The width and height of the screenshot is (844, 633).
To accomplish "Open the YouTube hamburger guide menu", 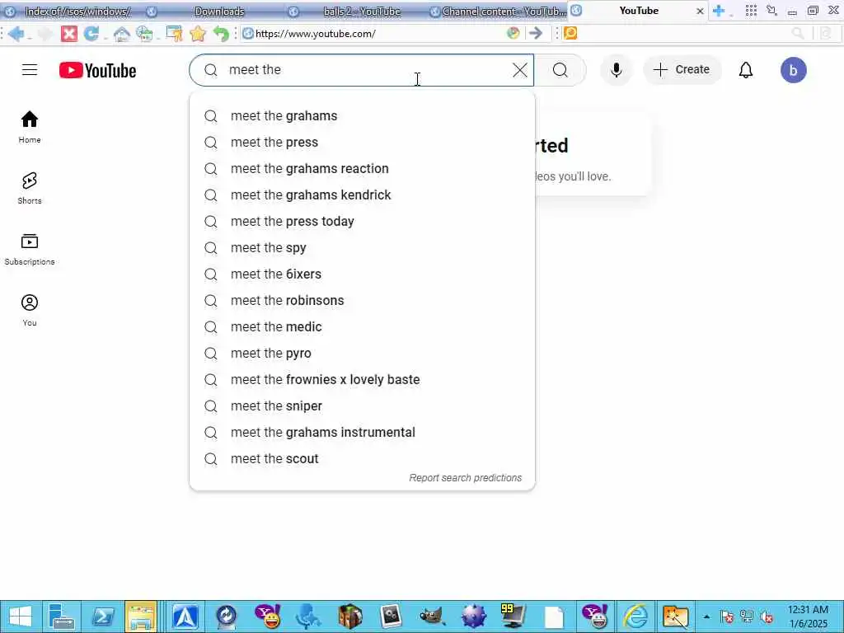I will (30, 70).
